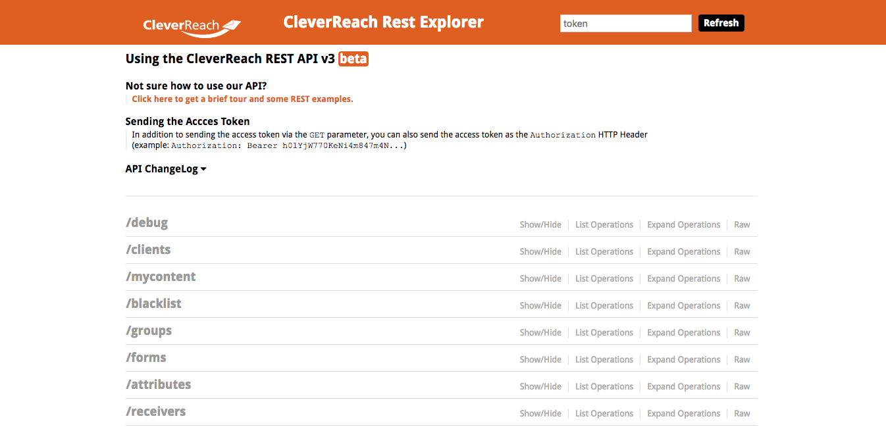List Operations for /forms
The width and height of the screenshot is (886, 429).
604,359
